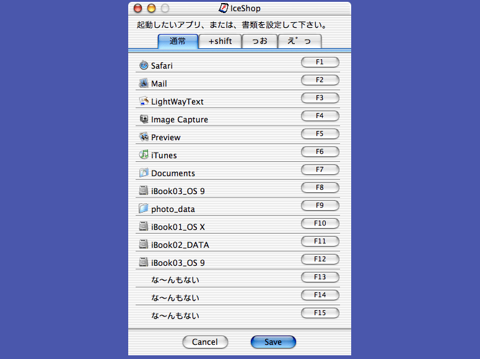
Task: Click the Documents folder icon
Action: 144,172
